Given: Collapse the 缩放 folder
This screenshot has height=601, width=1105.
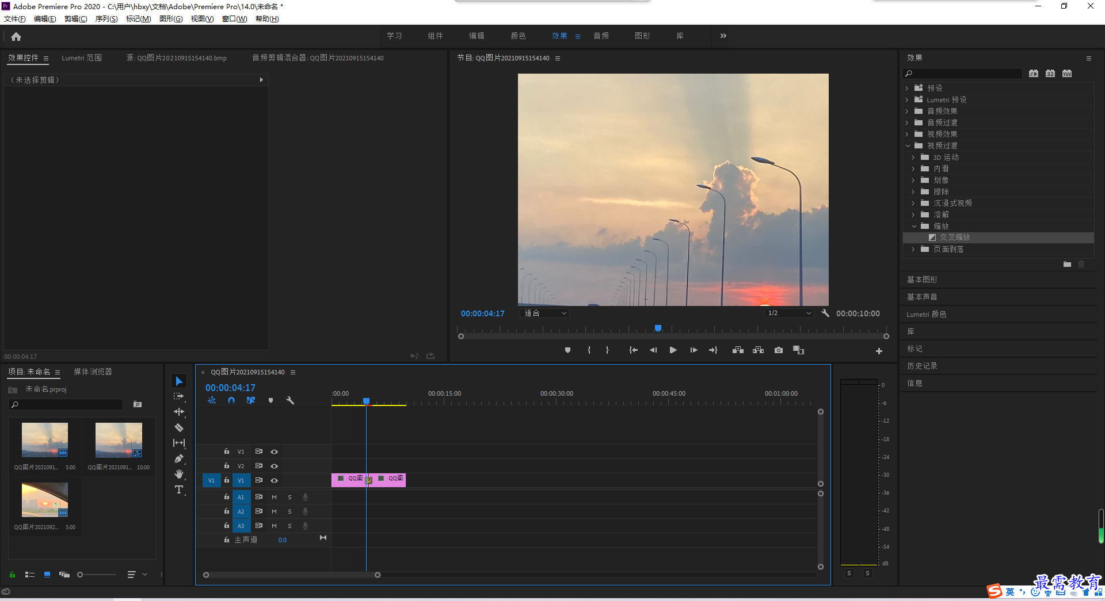Looking at the screenshot, I should tap(914, 226).
